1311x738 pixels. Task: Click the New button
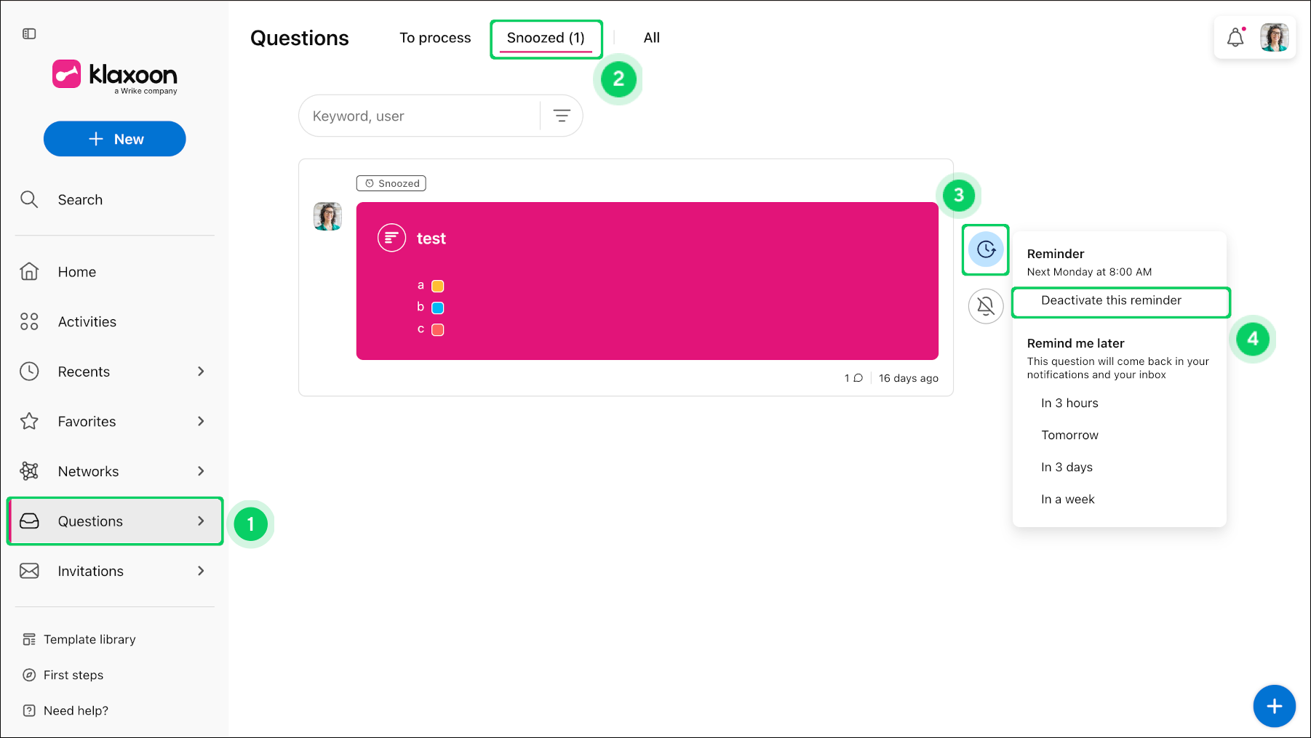point(115,139)
